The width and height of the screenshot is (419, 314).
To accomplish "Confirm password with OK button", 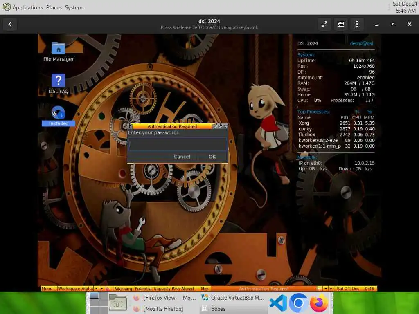I will click(x=212, y=157).
